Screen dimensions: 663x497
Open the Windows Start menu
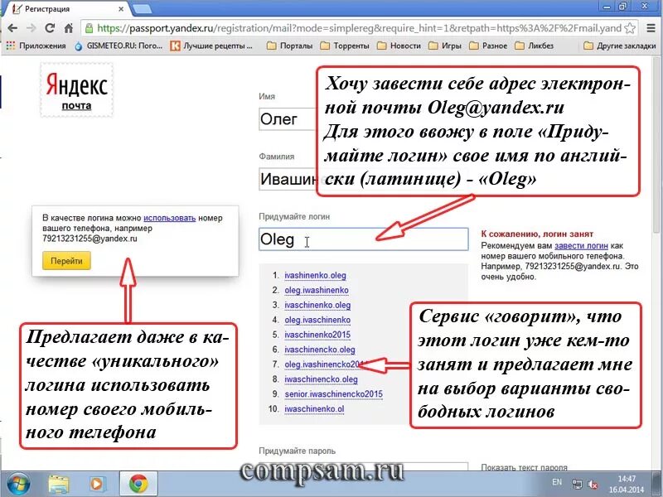[17, 485]
